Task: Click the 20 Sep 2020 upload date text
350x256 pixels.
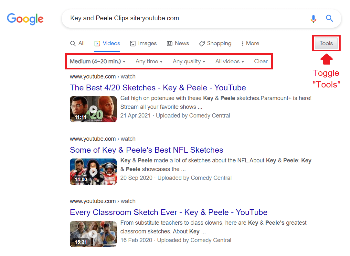Action: coord(136,178)
